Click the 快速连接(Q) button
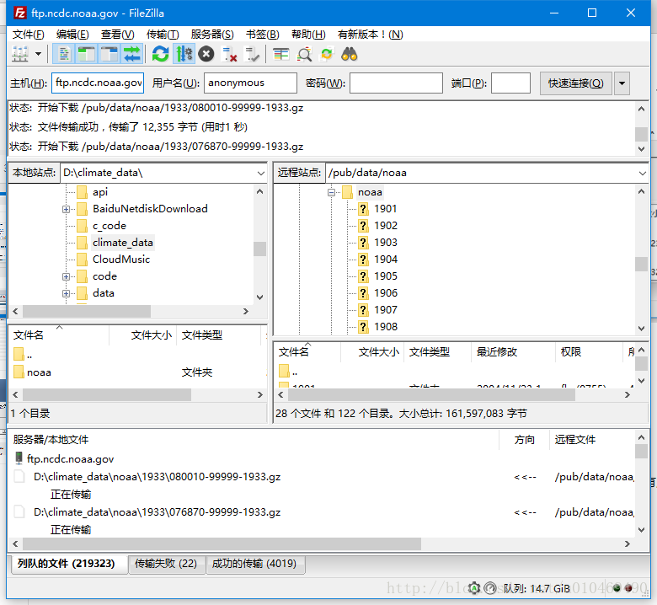Image resolution: width=657 pixels, height=605 pixels. [x=575, y=83]
